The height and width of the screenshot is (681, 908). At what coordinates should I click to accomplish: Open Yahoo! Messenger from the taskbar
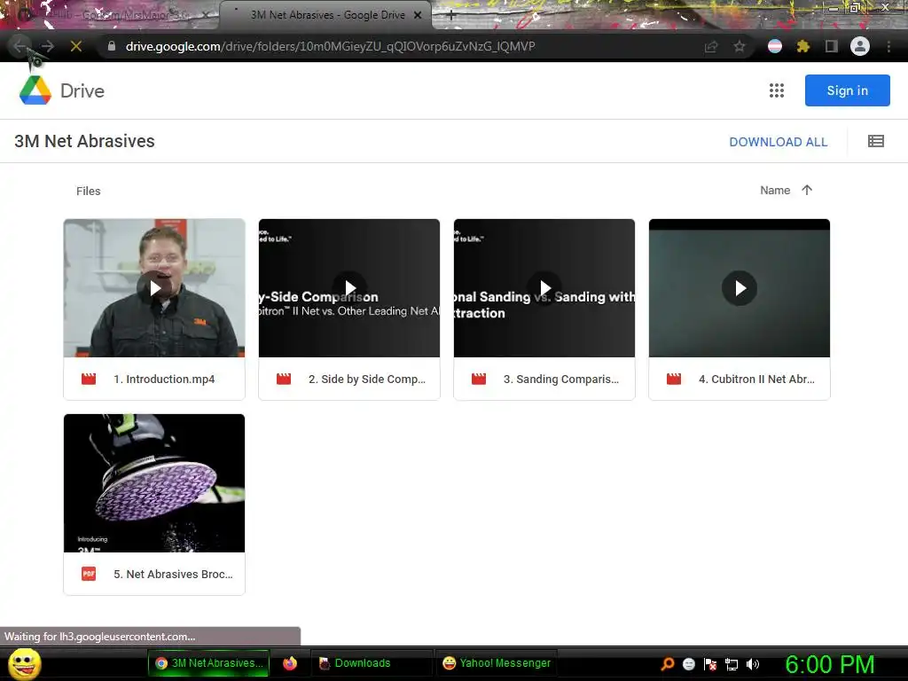[497, 663]
